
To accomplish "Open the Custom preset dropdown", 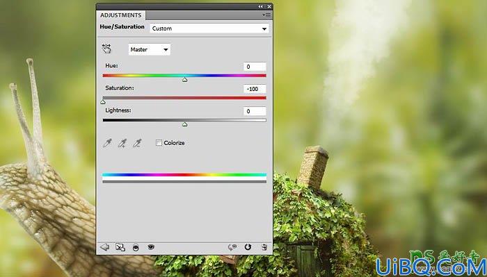I will click(209, 28).
